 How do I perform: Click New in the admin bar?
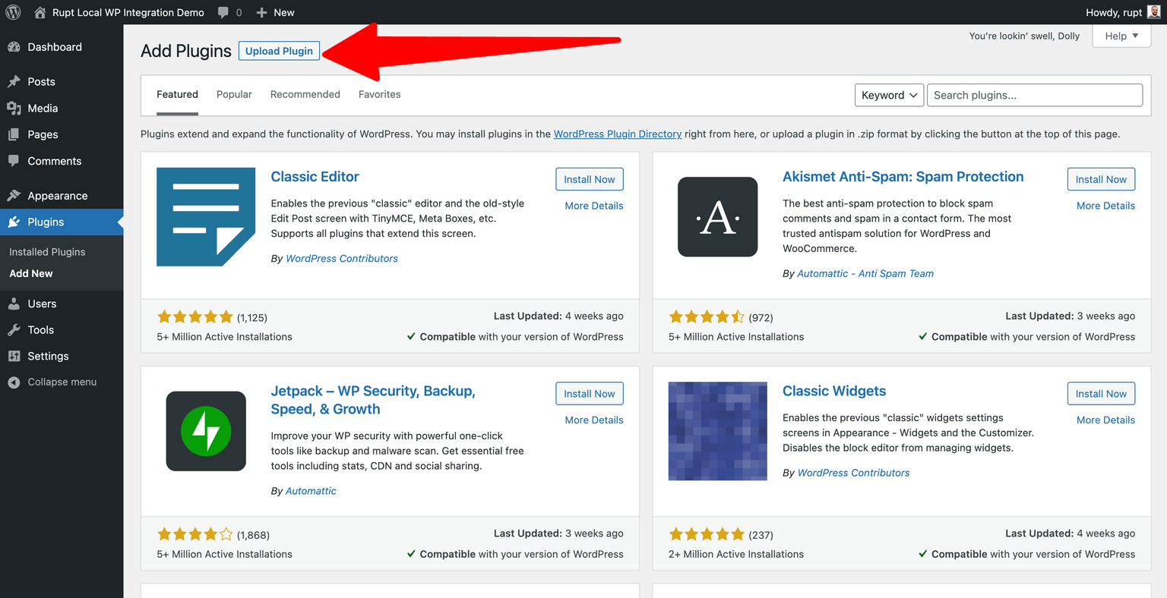tap(284, 12)
